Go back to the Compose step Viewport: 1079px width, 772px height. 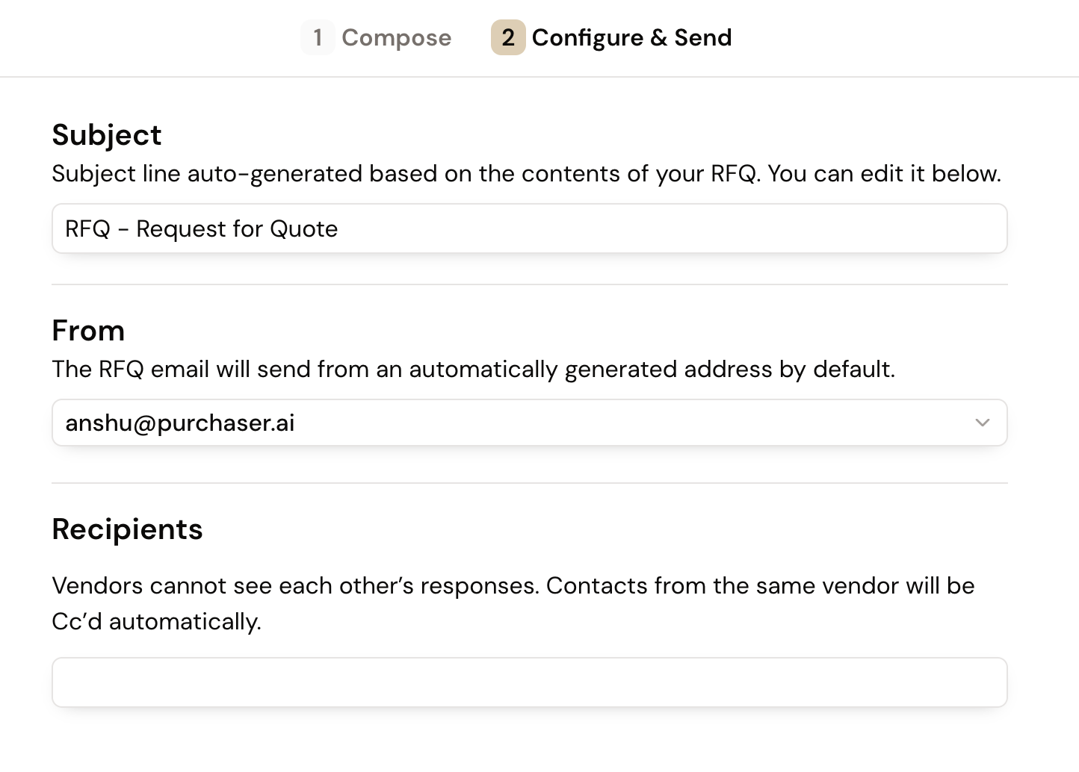[x=396, y=37]
